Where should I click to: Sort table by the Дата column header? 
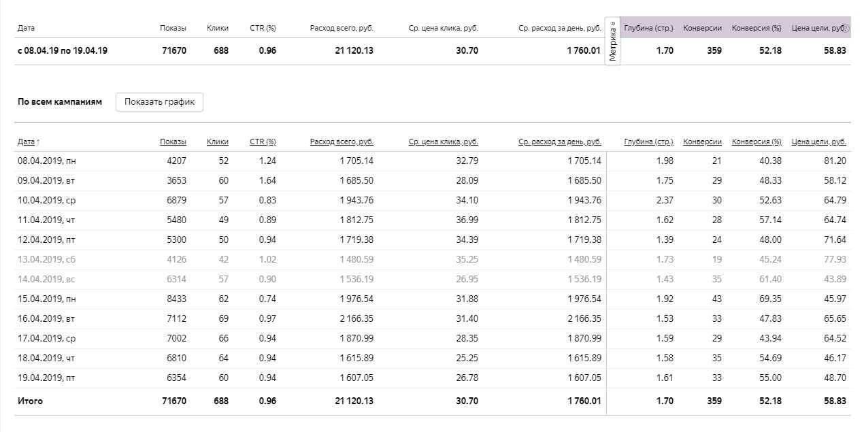[27, 142]
